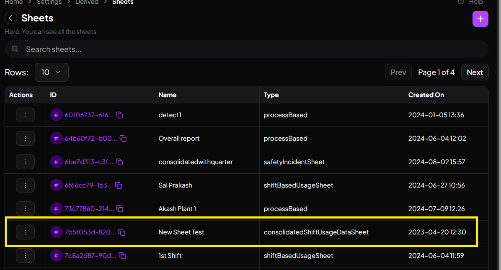Open sheet ID 73c77860-214...
Image resolution: width=501 pixels, height=270 pixels.
(89, 209)
